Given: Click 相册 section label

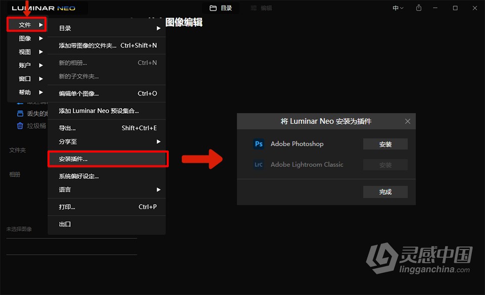Looking at the screenshot, I should (15, 174).
